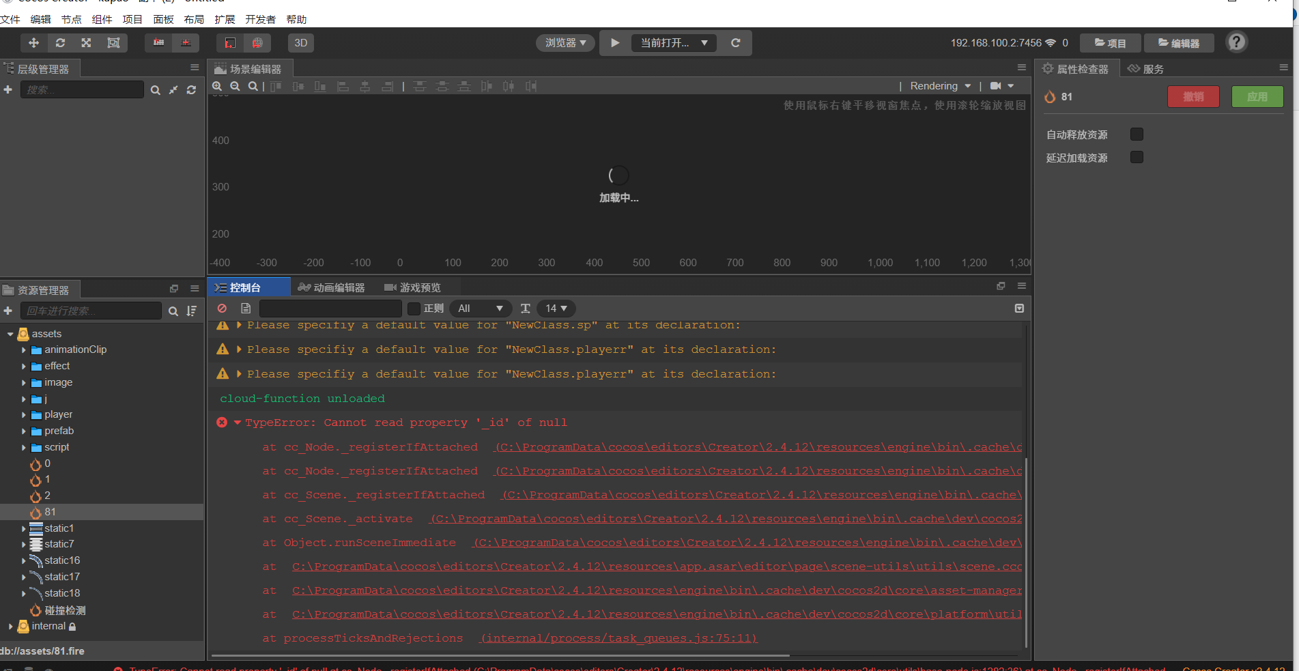Click the console collapse toggle icon
1299x671 pixels.
coord(1019,309)
